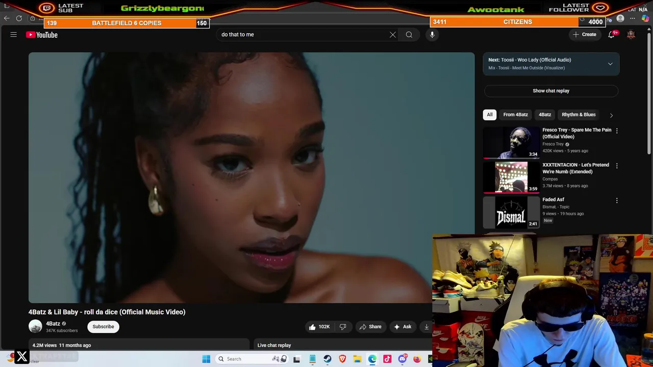Open the 4Batz channel avatar
653x367 pixels.
point(35,326)
